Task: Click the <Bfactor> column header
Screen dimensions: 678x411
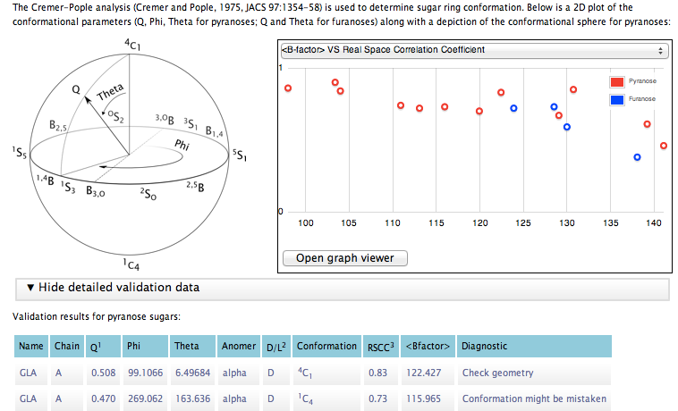Action: point(426,347)
